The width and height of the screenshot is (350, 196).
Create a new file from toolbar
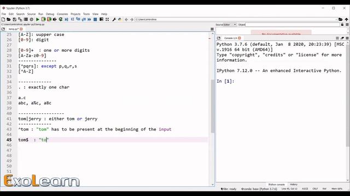[3, 20]
